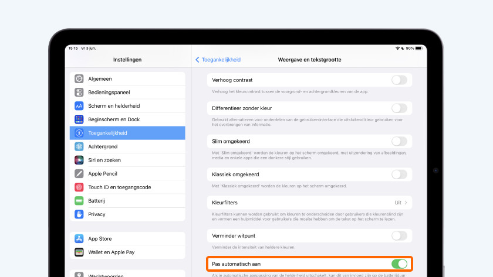Viewport: 493px width, 277px height.
Task: Tap the Wallet en Apple Pay icon
Action: point(79,252)
